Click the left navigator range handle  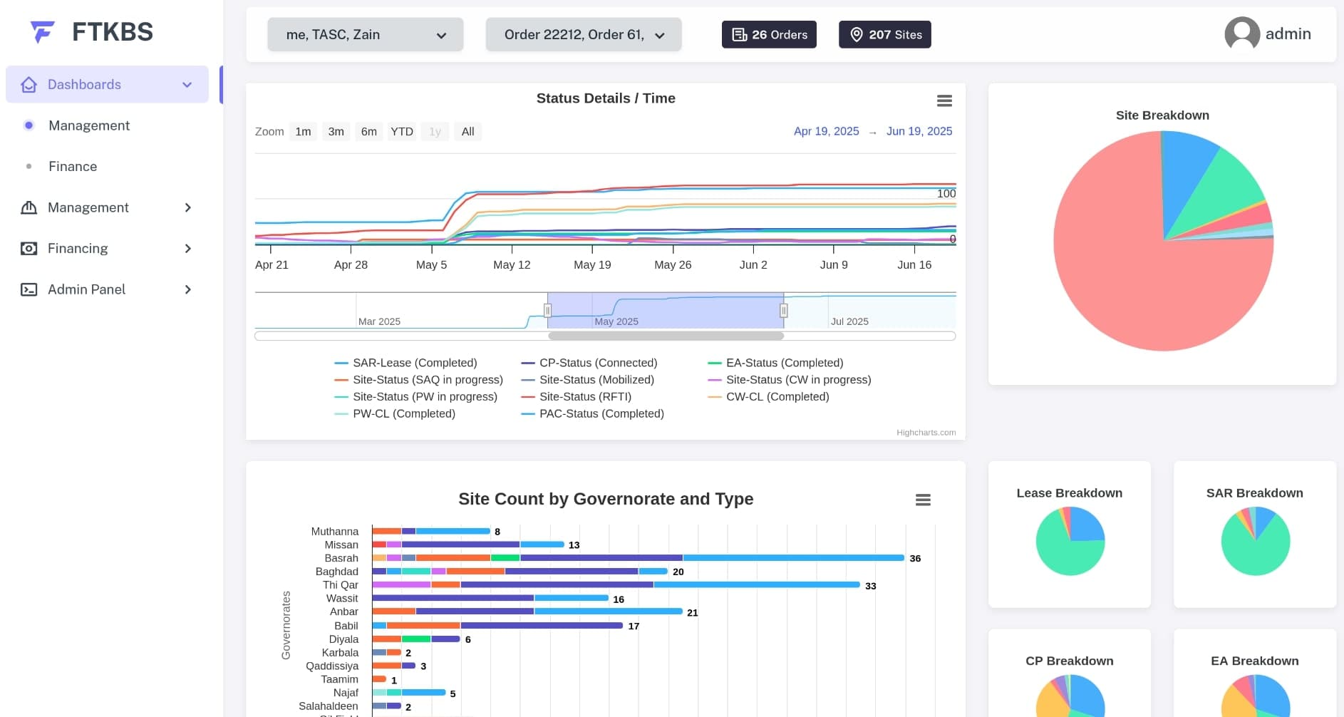click(547, 311)
